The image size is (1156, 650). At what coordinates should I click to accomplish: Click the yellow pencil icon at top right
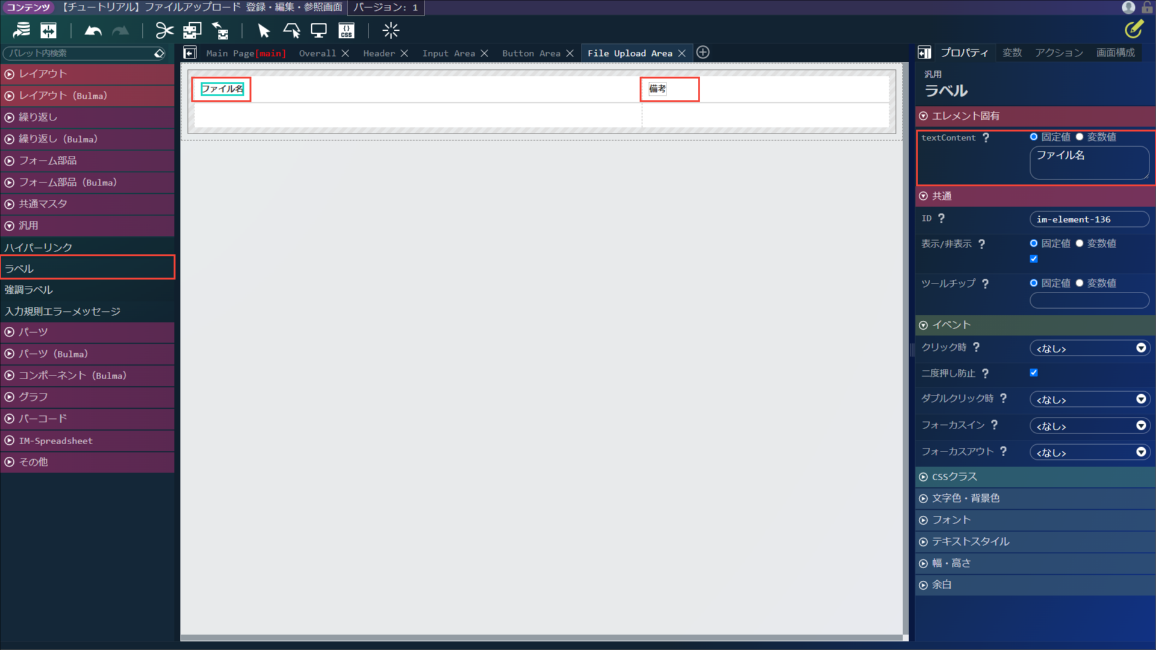pos(1134,29)
